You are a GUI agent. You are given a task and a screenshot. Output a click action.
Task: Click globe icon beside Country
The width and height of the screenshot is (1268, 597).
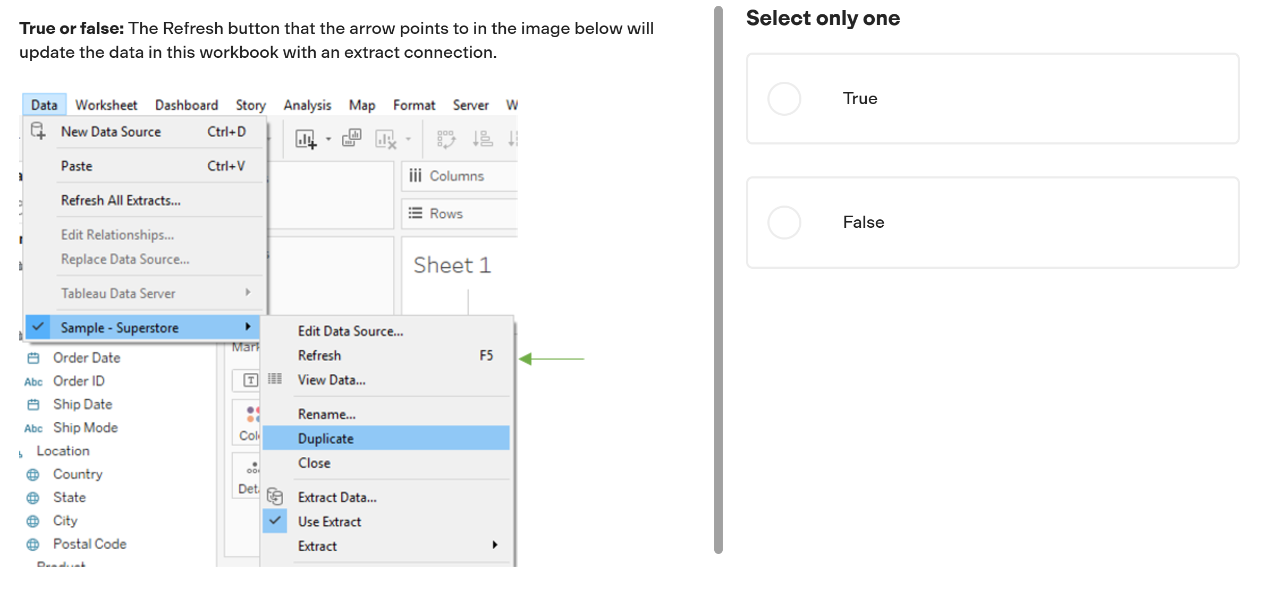[x=33, y=475]
